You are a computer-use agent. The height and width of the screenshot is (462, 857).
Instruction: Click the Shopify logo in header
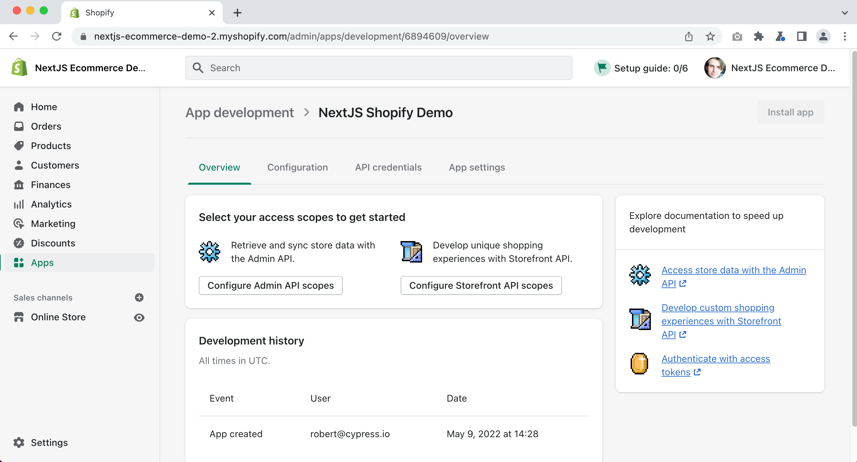(20, 67)
